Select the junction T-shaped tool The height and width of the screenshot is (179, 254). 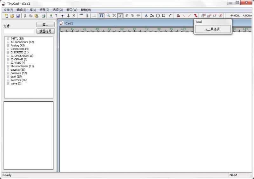[63, 16]
